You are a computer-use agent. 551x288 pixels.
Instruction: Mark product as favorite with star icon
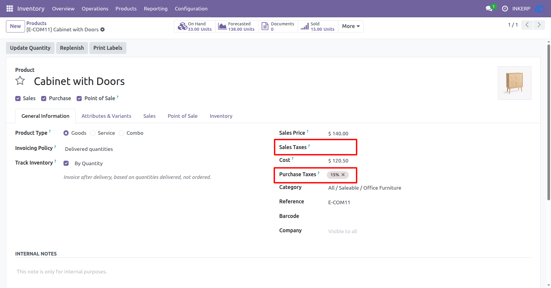coord(20,80)
